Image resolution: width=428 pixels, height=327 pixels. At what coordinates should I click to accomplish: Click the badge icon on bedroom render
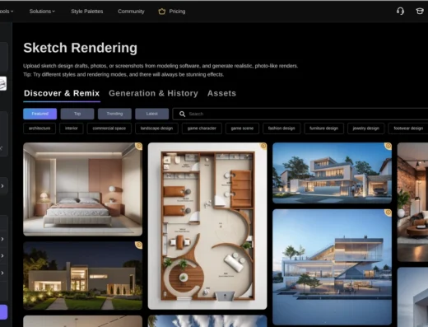point(139,146)
